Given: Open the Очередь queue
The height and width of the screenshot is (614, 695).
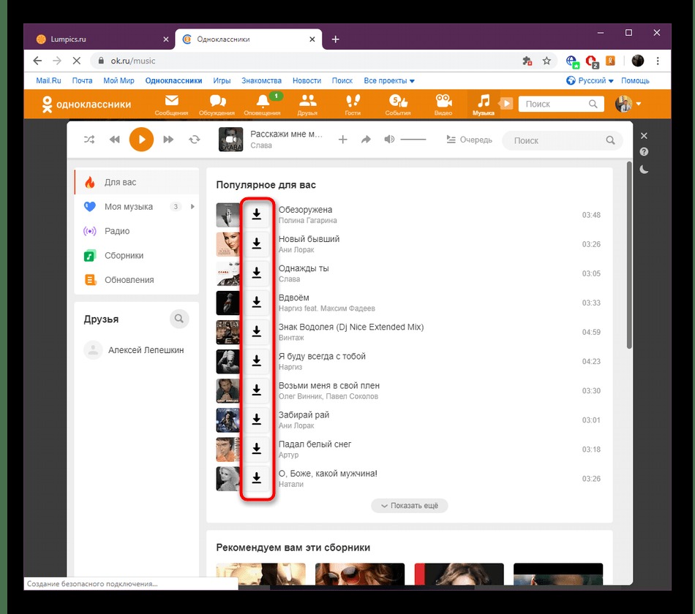Looking at the screenshot, I should point(469,140).
